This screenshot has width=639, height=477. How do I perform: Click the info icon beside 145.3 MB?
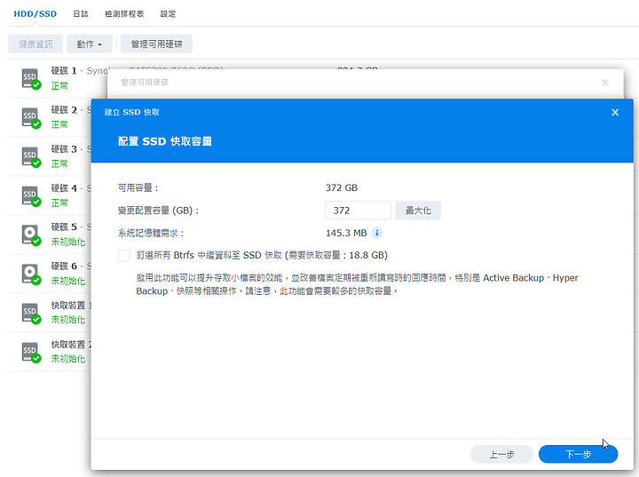pos(377,233)
